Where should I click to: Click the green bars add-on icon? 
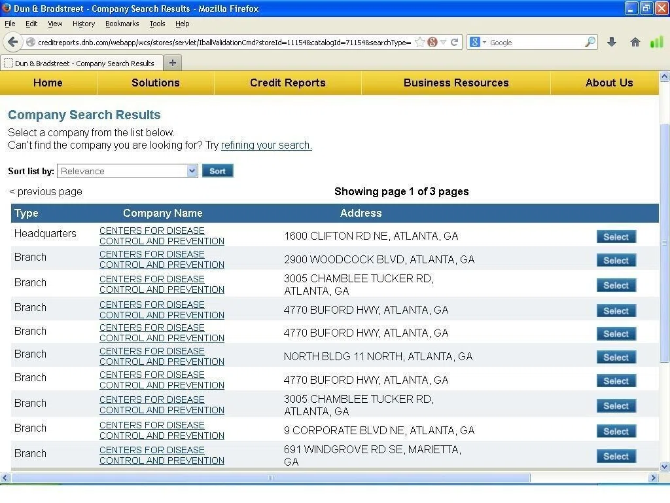click(x=656, y=42)
